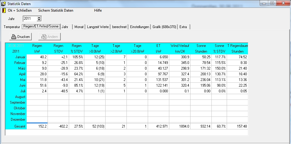Viewport: 291px width, 144px height.
Task: Open the Hilfe menu
Action: (98, 10)
